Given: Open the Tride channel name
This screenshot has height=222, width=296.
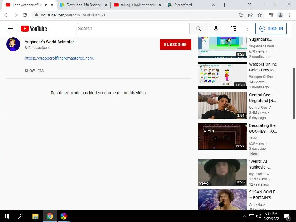Looking at the screenshot, I should [253, 138].
